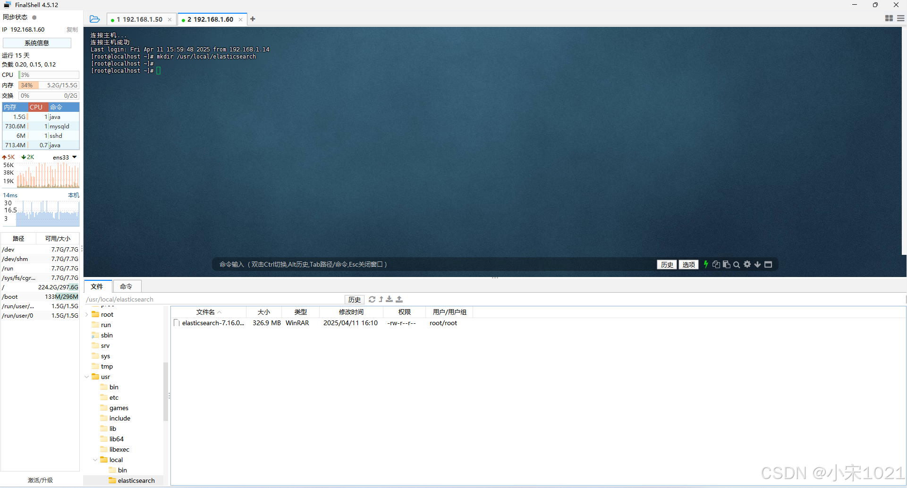This screenshot has height=488, width=907.
Task: Click the elasticsearch folder icon in tree
Action: pos(112,480)
